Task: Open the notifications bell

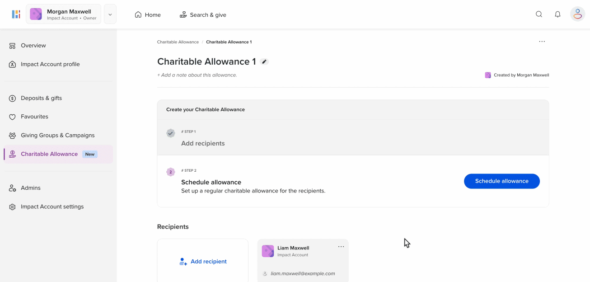Action: [558, 14]
